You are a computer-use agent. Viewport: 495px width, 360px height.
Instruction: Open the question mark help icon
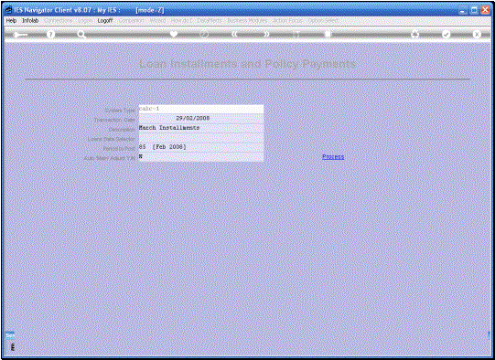click(x=50, y=35)
